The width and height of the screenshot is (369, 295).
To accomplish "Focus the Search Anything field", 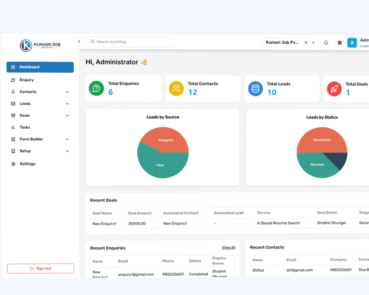I will click(x=133, y=42).
